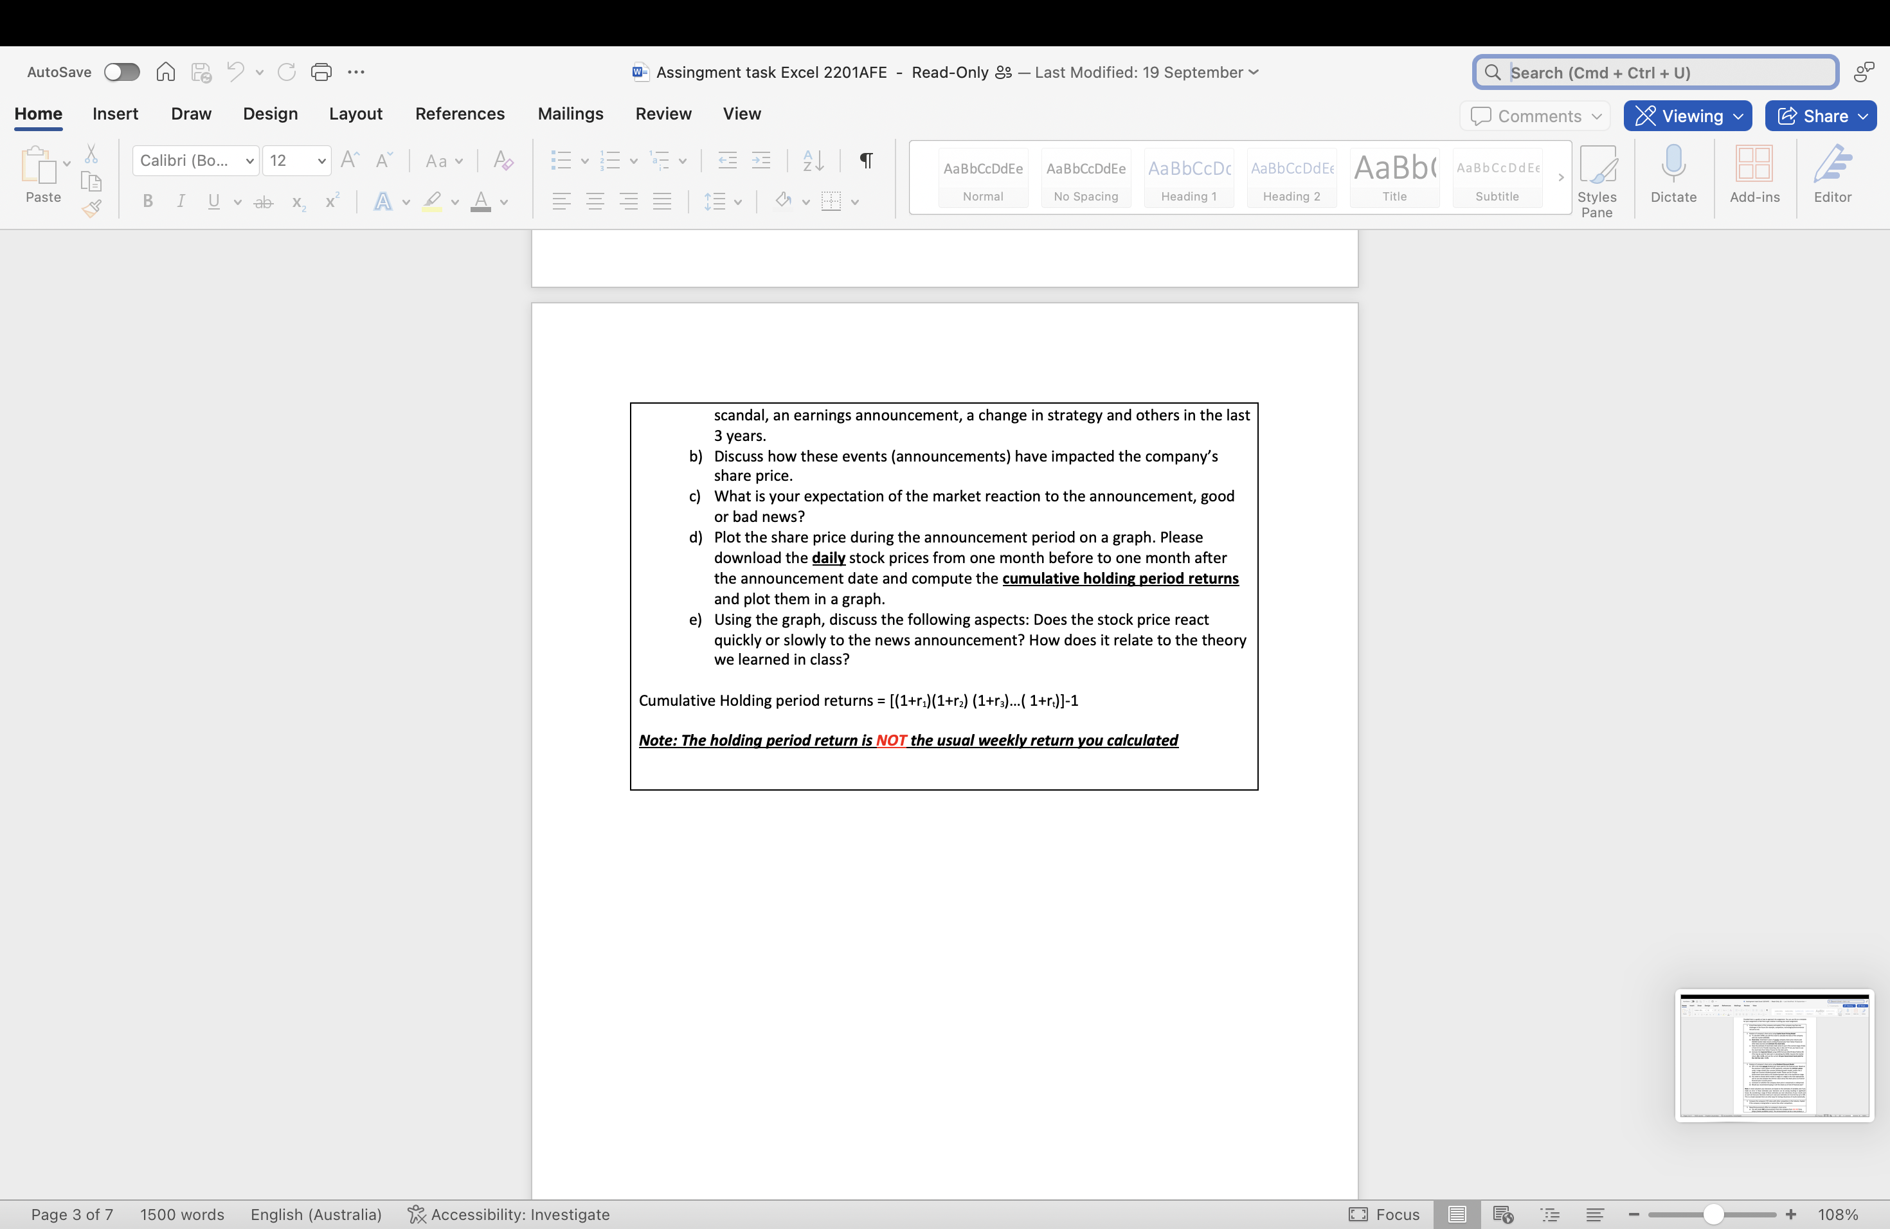Switch to the References ribbon tab
Image resolution: width=1890 pixels, height=1229 pixels.
459,114
